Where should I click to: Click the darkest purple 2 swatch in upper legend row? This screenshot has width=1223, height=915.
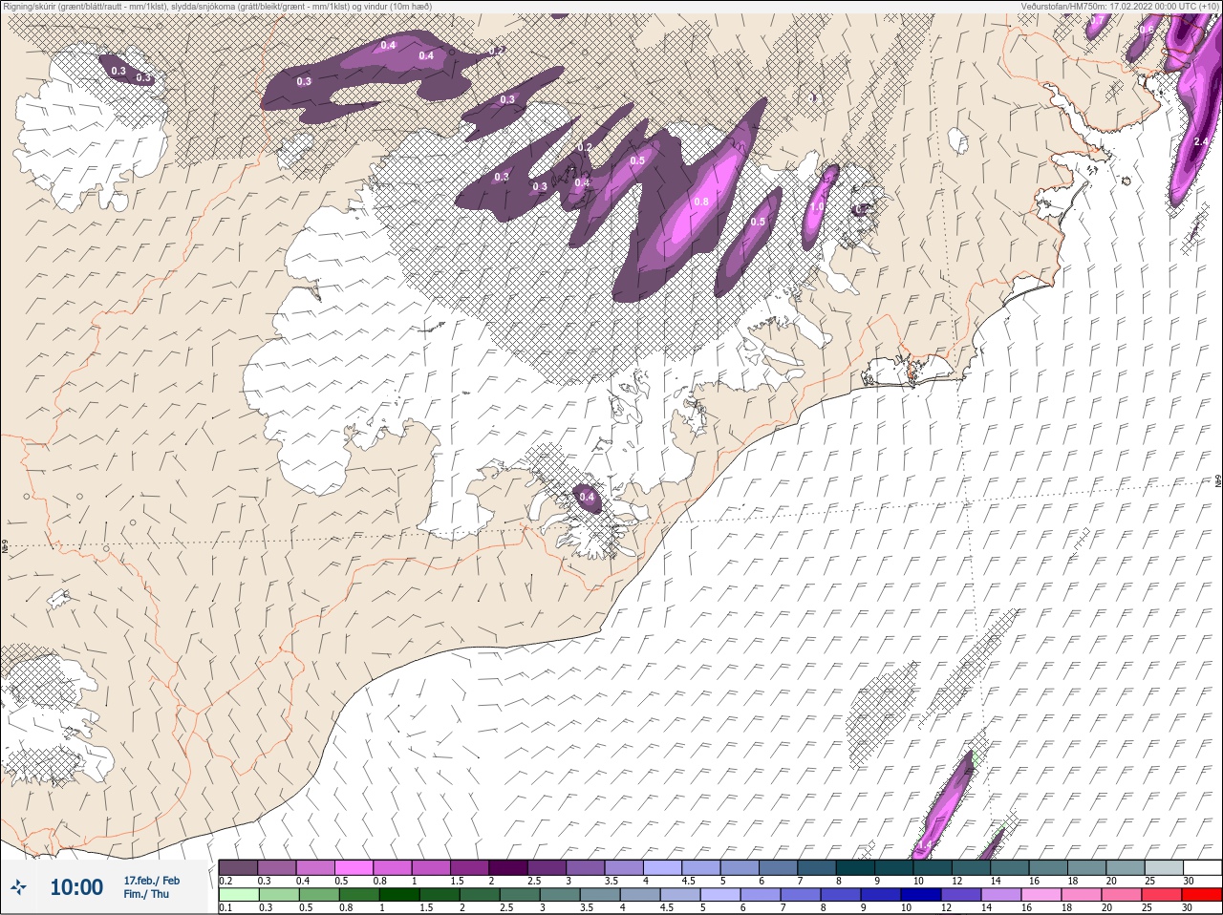pyautogui.click(x=508, y=867)
